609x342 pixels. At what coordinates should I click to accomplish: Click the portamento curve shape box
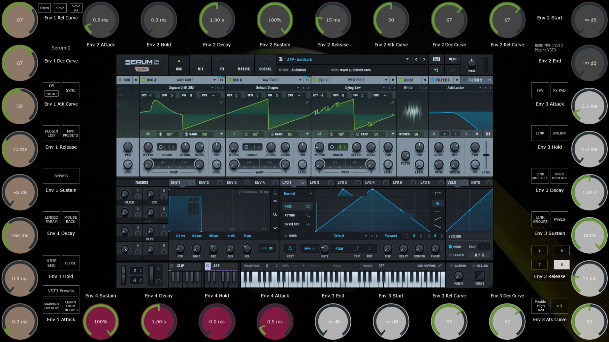point(480,276)
